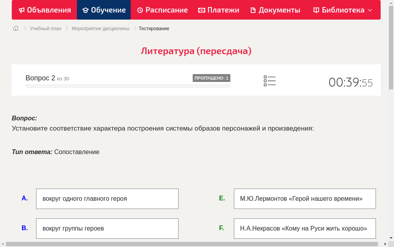Click the home icon in the breadcrumb

pos(15,28)
